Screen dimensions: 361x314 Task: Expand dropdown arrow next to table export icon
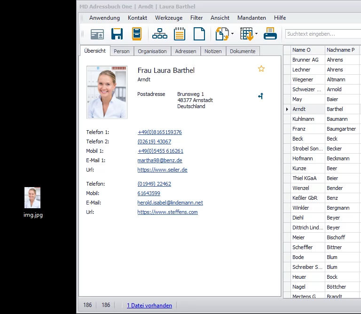257,34
